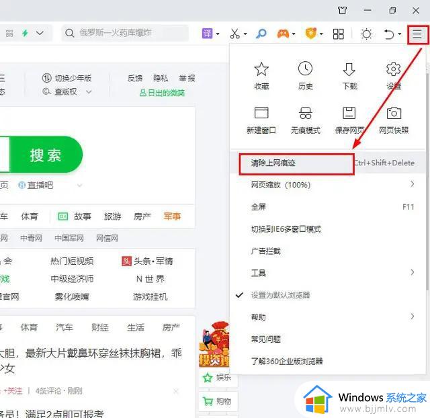Screen dimensions: 430x418
Task: Switch to 财经 news tab
Action: click(100, 327)
